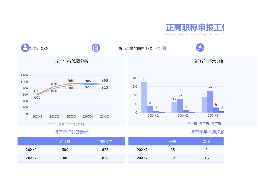Click the 一级 legend swatch in bar chart
This screenshot has width=258, height=182.
click(188, 123)
